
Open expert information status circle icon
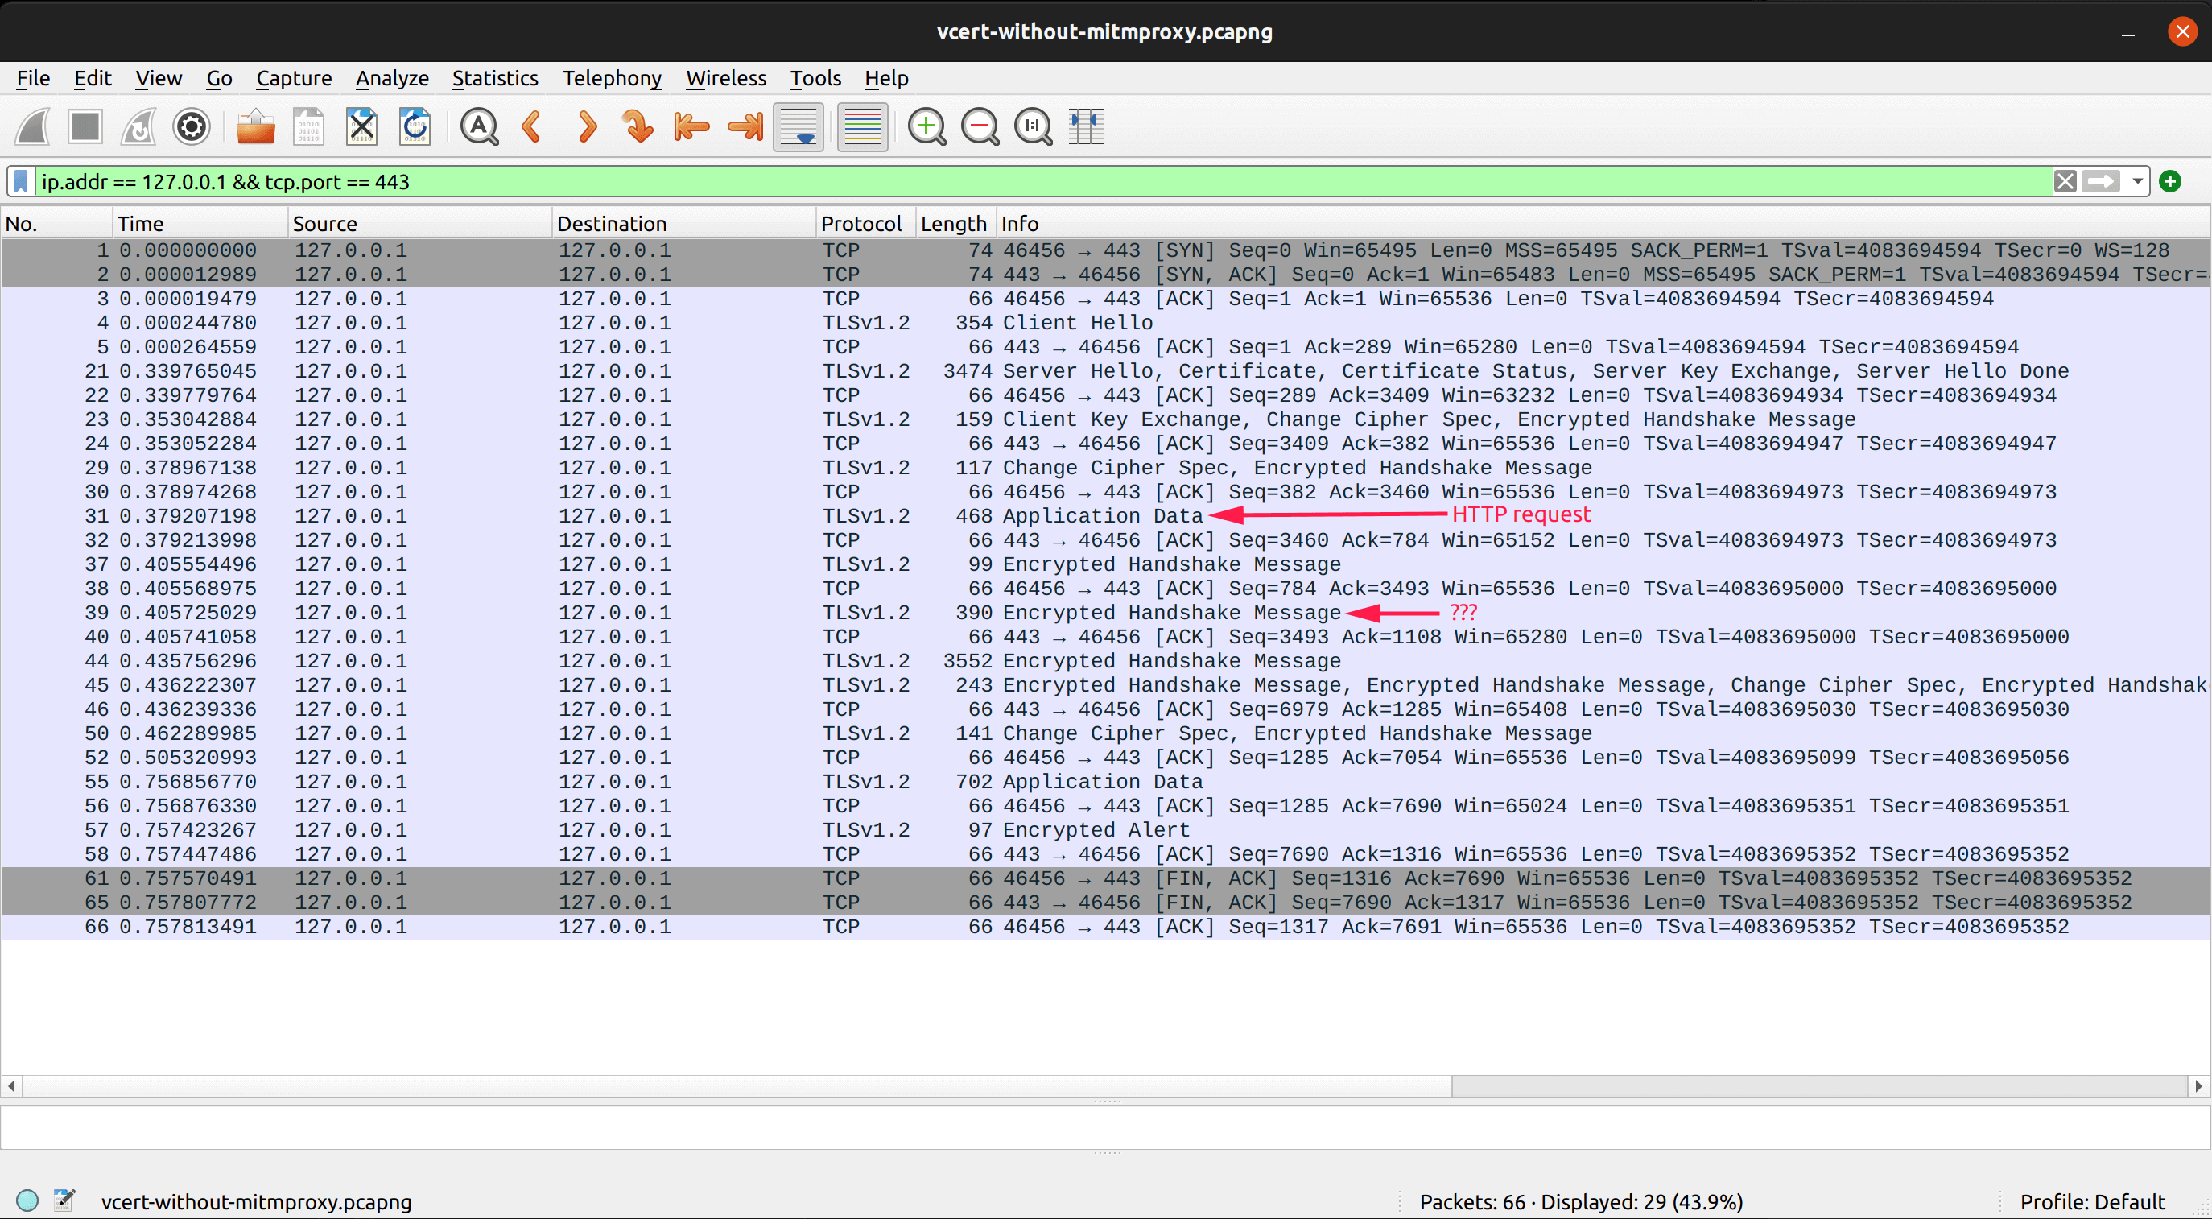(27, 1200)
